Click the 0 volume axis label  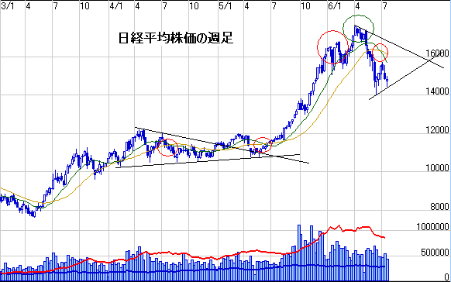[446, 277]
